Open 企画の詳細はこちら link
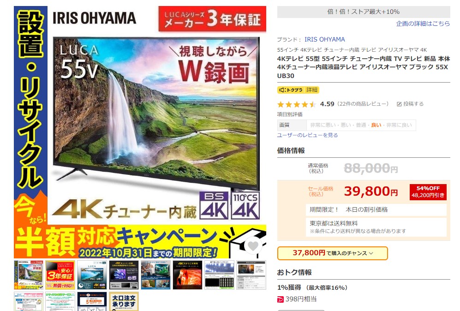 (423, 24)
